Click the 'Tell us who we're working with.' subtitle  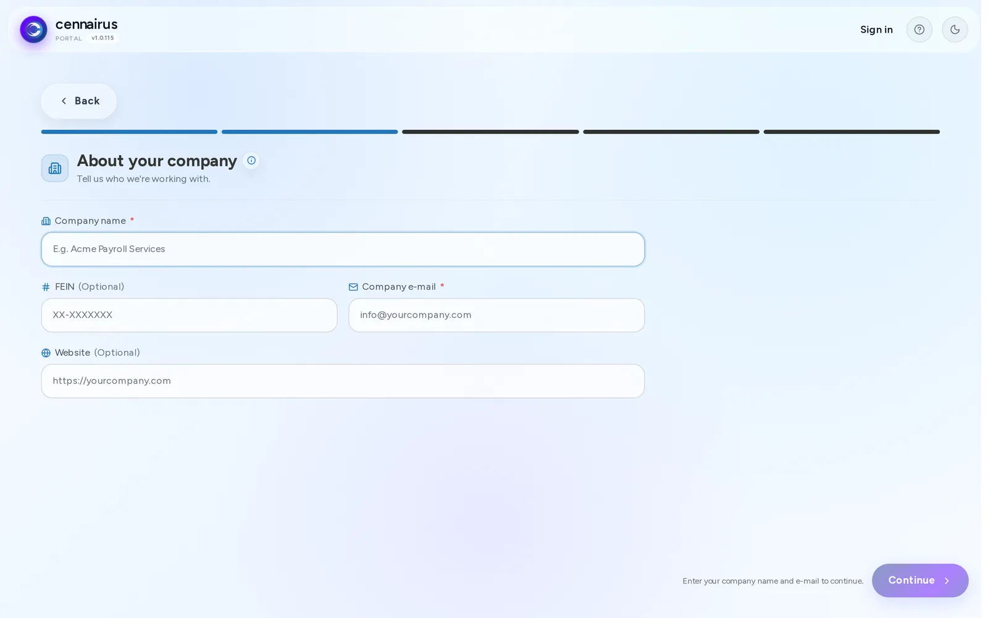143,179
